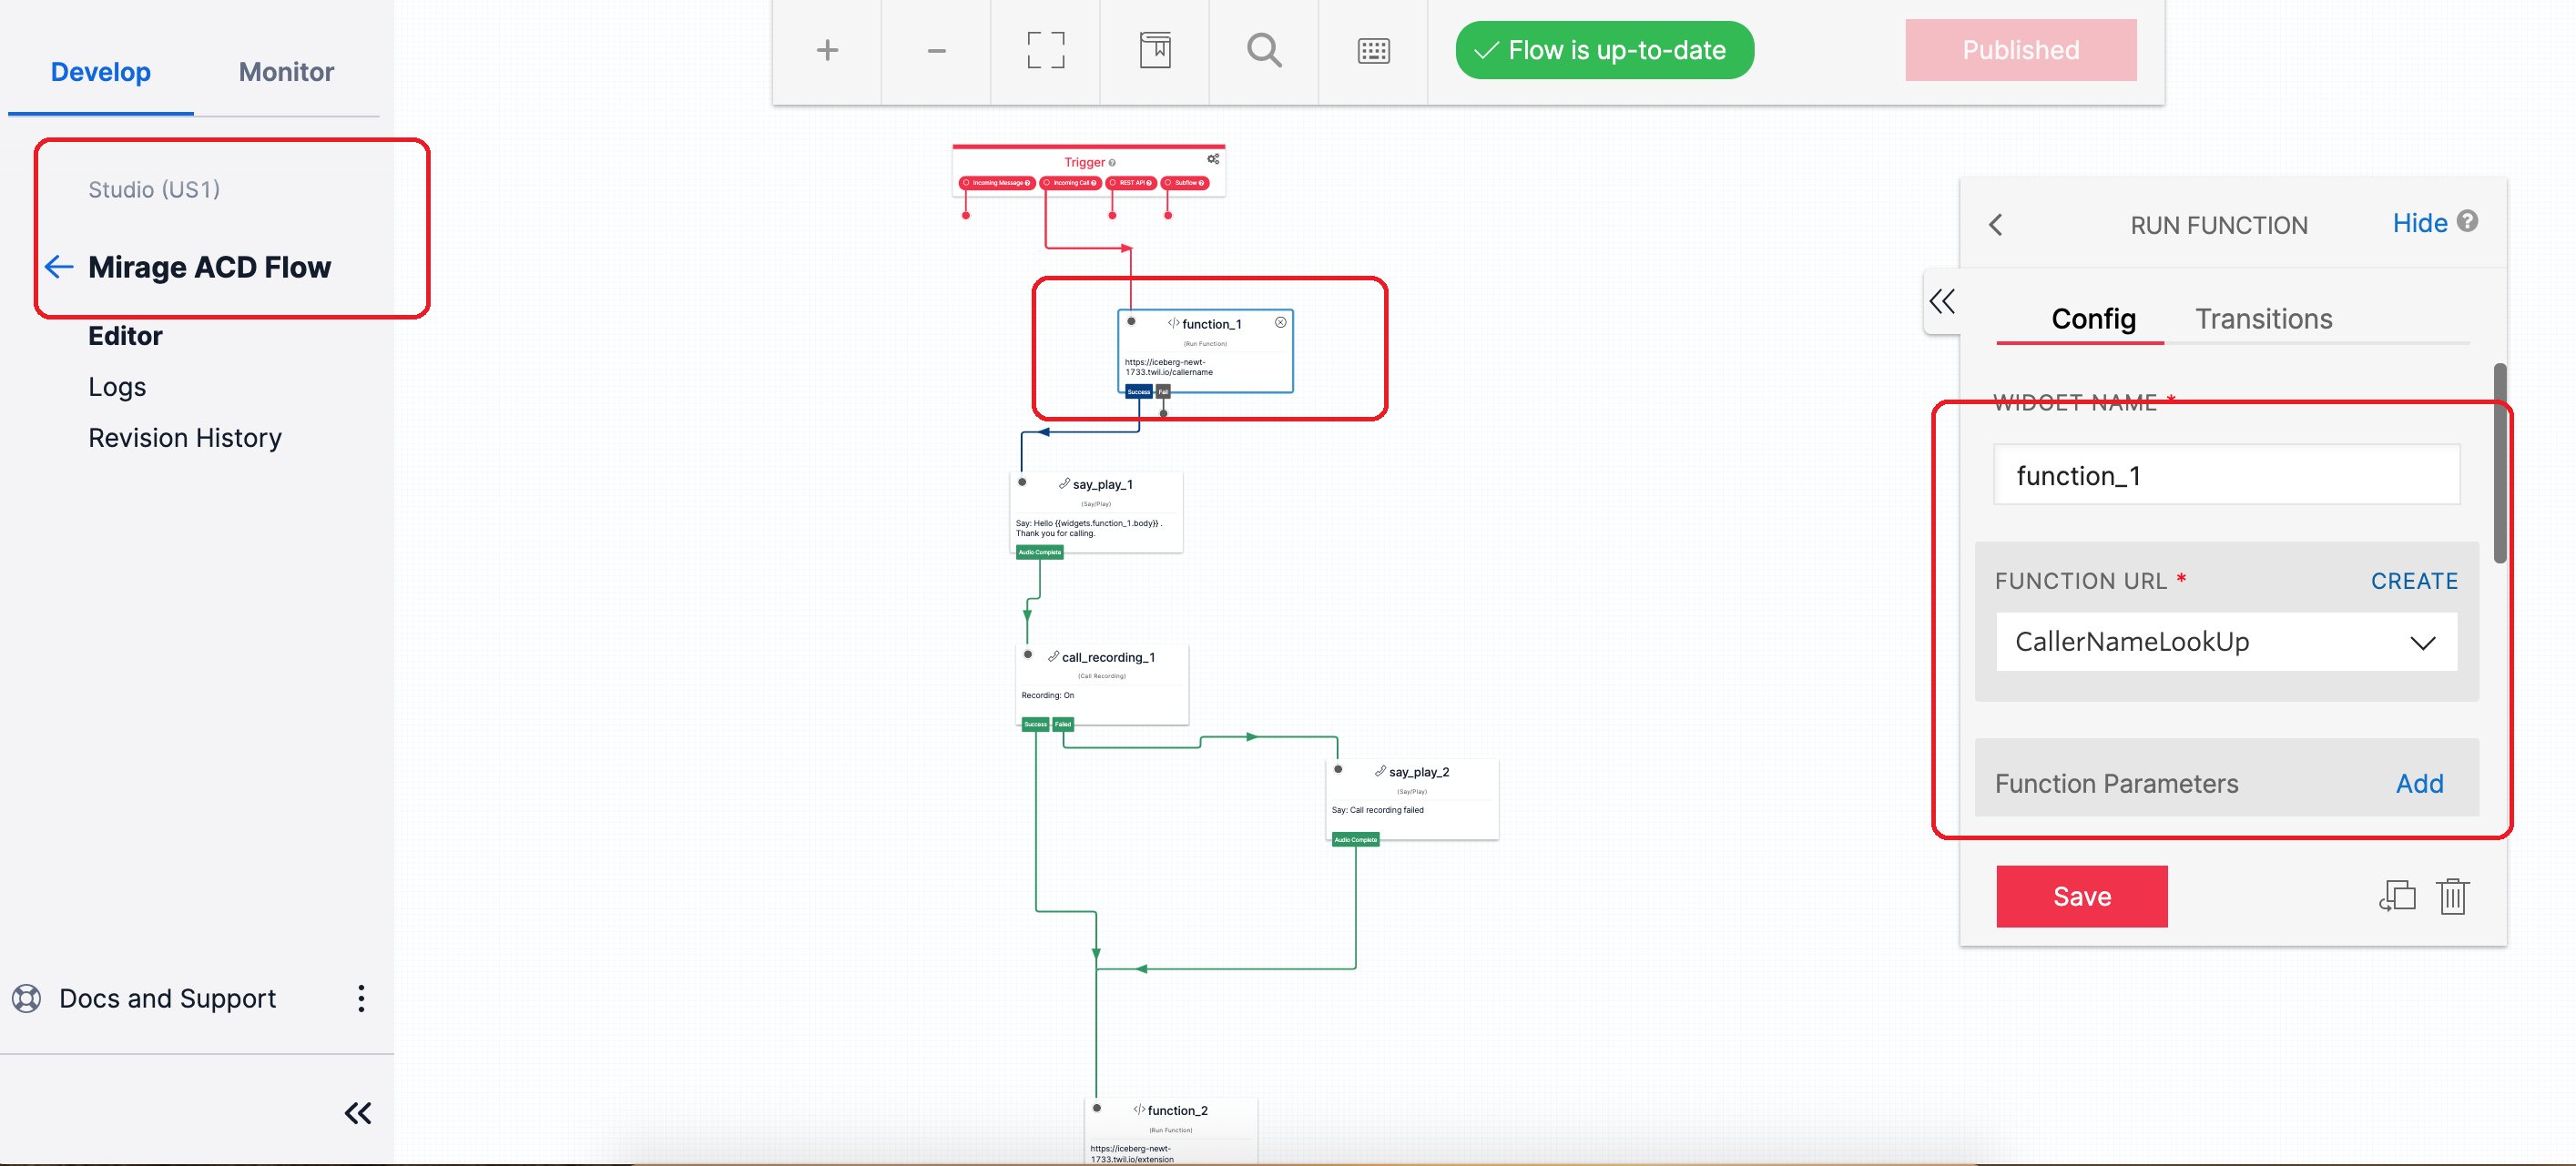The image size is (2576, 1166).
Task: Open the Editor page
Action: pos(125,336)
